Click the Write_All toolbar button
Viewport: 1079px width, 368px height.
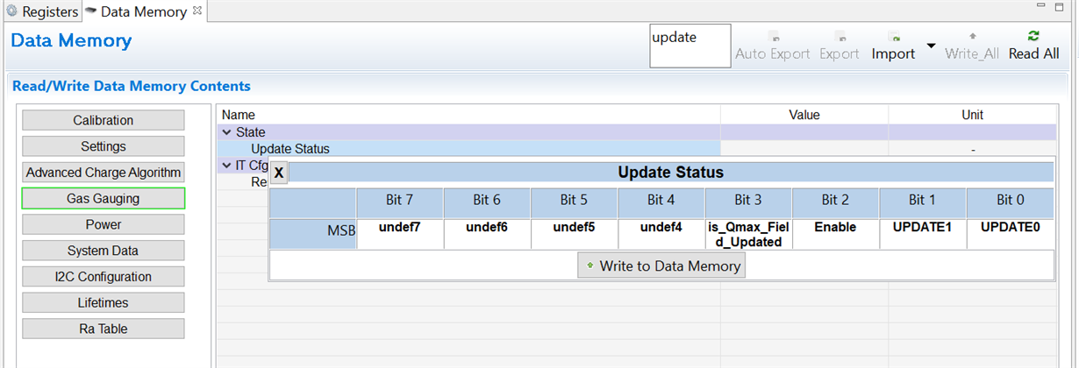click(x=972, y=46)
